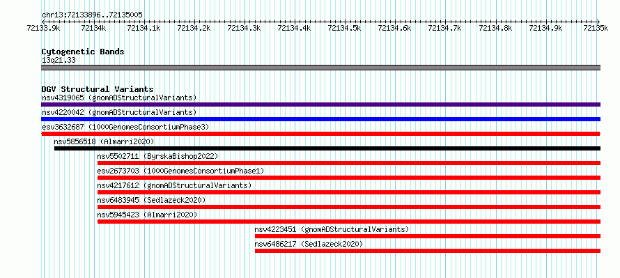Click the chr13:72133896..72135005 coordinate label
The image size is (620, 278).
(92, 15)
